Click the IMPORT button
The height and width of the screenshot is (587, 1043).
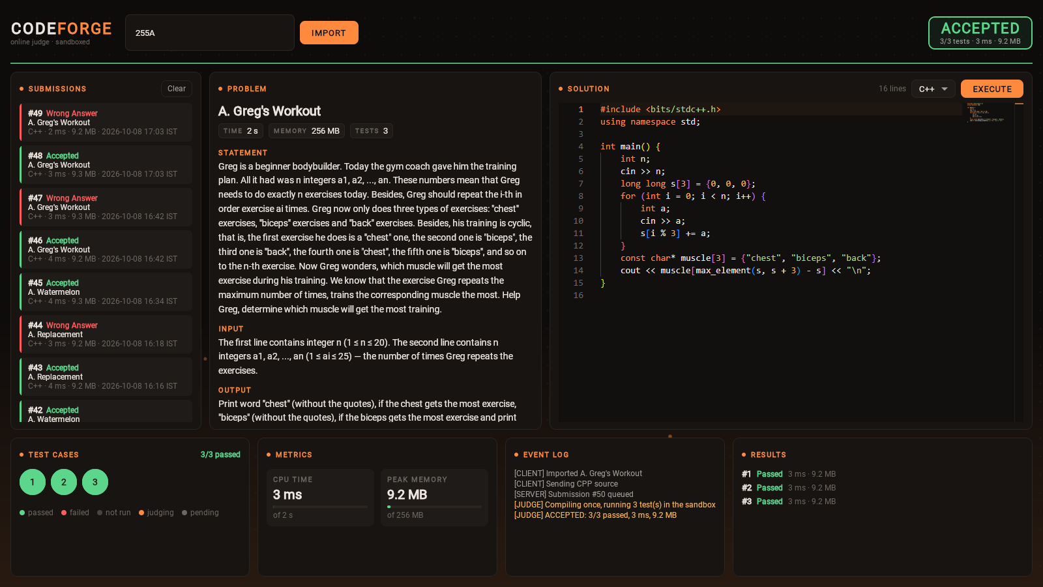(x=329, y=33)
